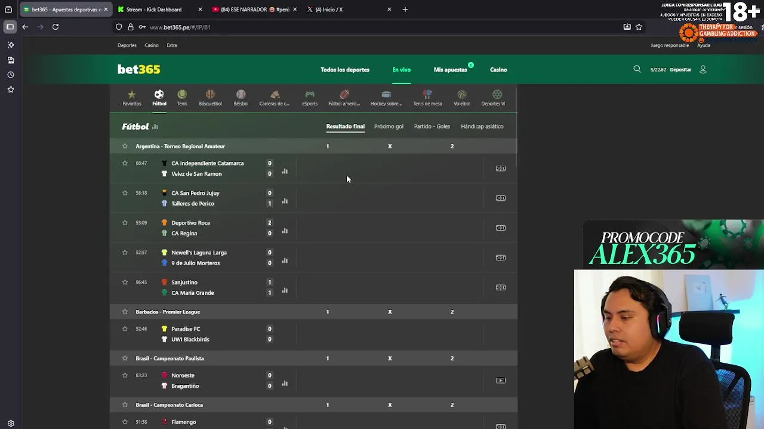Star the Barbados - Premier League competition
The height and width of the screenshot is (429, 764).
click(x=125, y=312)
